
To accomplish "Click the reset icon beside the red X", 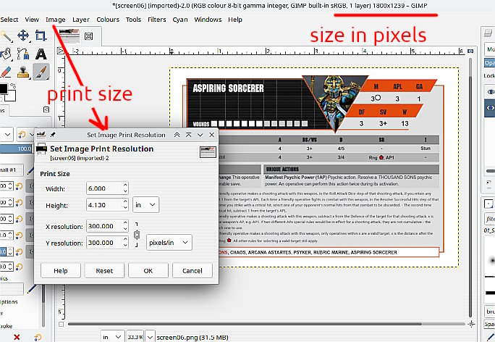I will [38, 337].
